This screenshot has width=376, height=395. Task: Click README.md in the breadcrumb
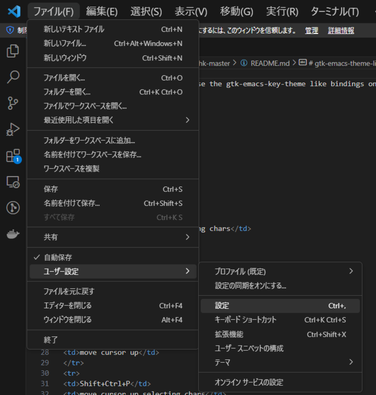[270, 63]
